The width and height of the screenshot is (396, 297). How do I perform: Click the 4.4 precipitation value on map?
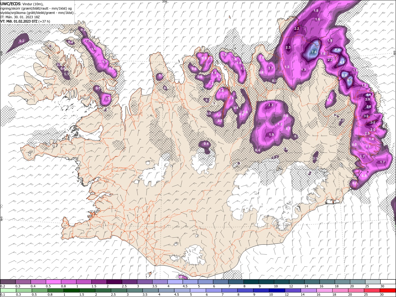point(368,95)
